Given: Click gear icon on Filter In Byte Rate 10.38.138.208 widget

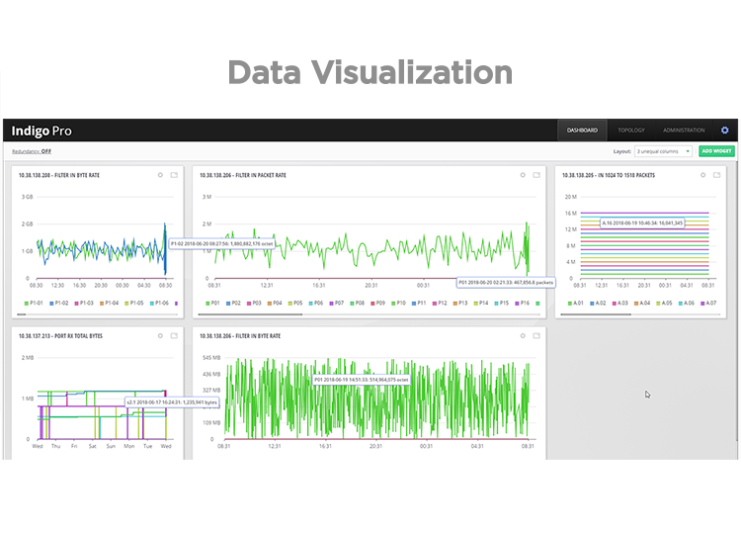Looking at the screenshot, I should 161,175.
